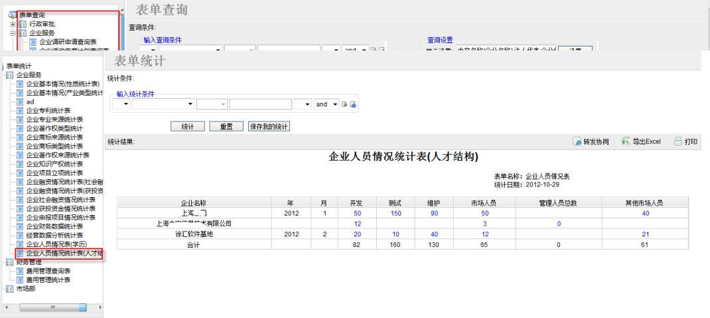Click the 12 link in 开发 column
The image size is (710, 318).
click(357, 224)
